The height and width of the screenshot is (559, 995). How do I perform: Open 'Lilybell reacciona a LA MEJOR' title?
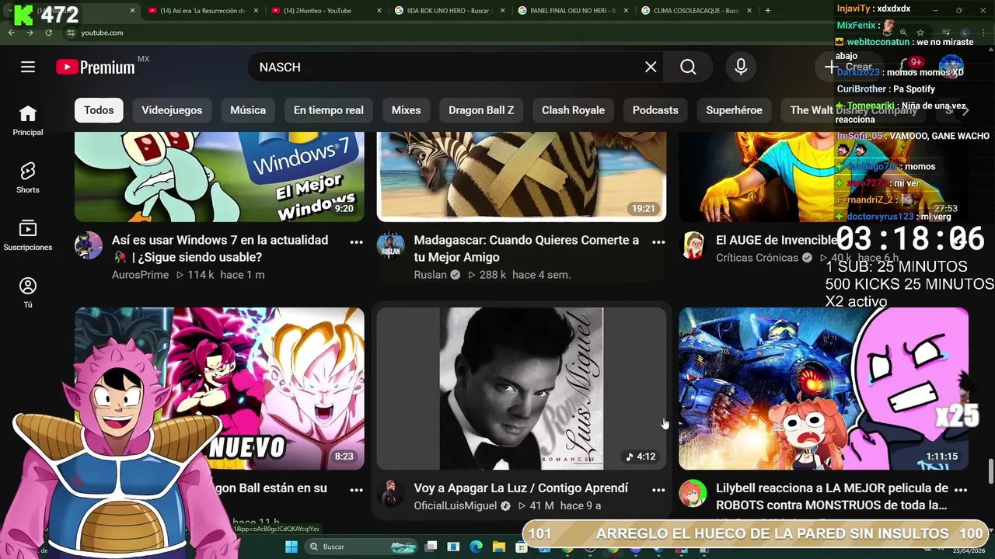tap(832, 497)
